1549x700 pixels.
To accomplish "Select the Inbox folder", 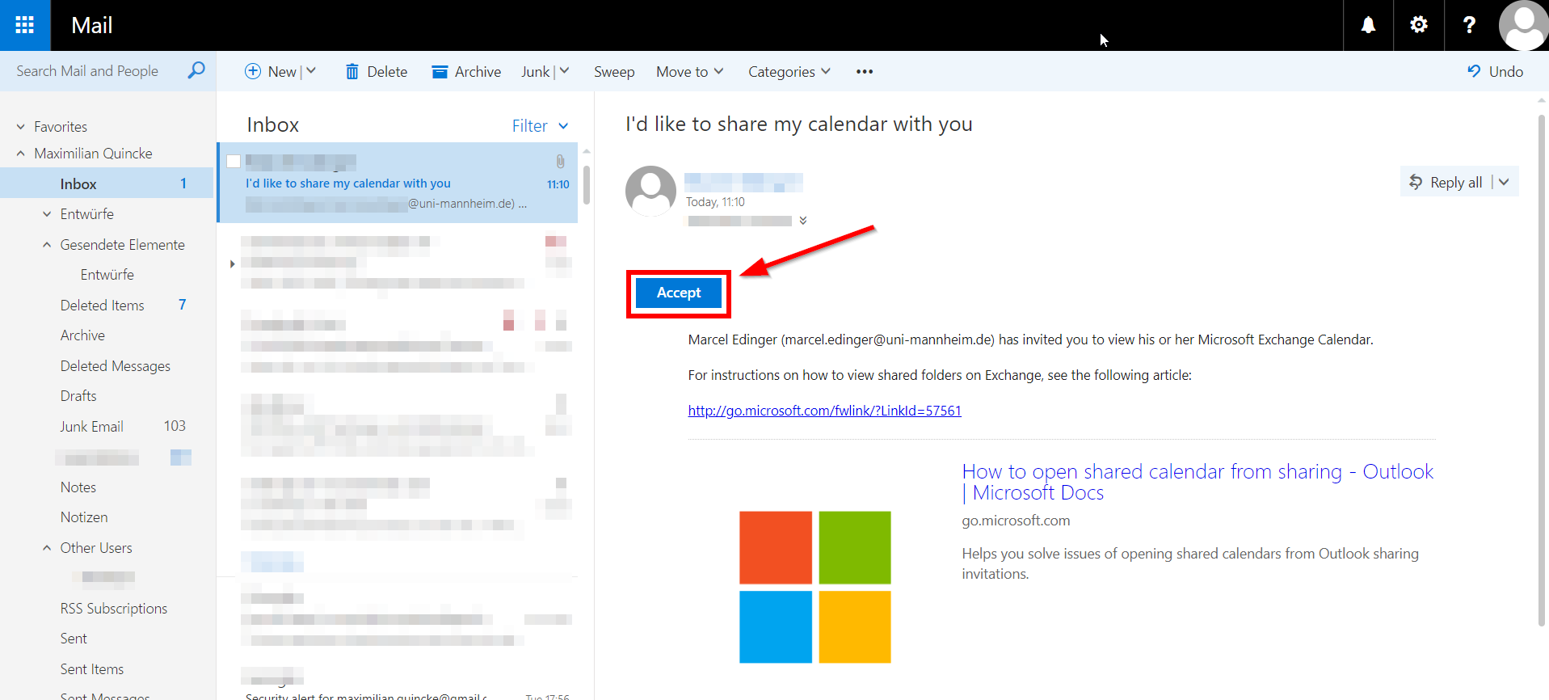I will click(107, 183).
